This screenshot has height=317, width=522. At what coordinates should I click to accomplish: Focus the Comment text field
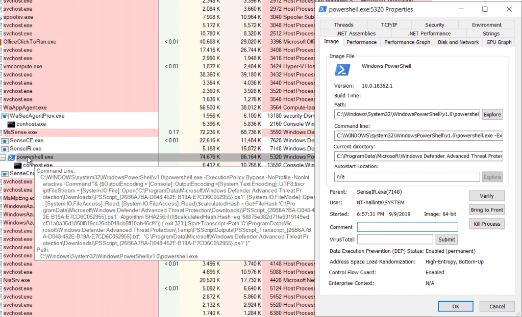tap(408, 227)
